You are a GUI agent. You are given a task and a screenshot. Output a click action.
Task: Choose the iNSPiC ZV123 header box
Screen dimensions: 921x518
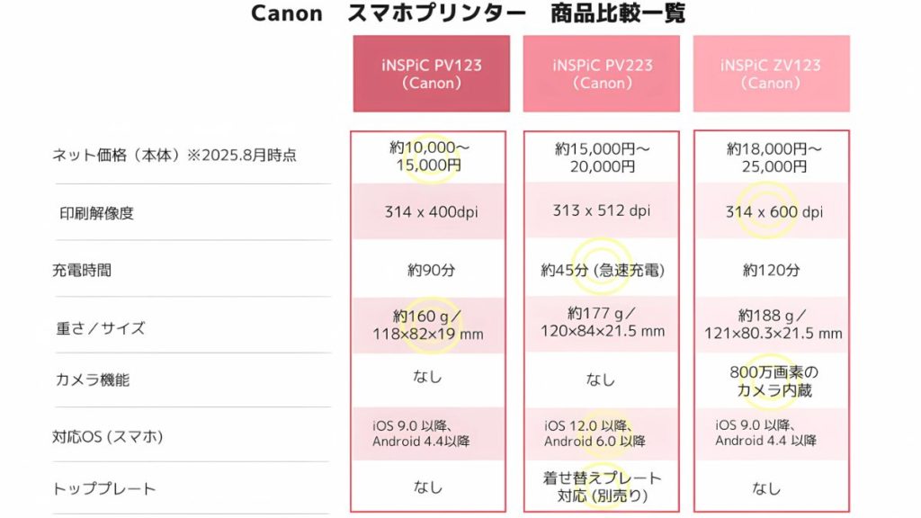pyautogui.click(x=771, y=74)
